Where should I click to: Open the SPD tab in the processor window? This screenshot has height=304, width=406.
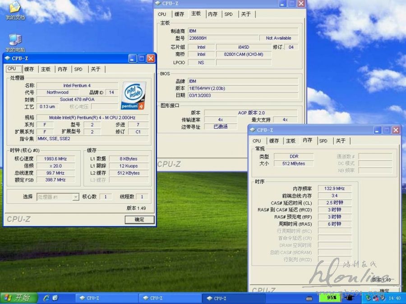(78, 69)
